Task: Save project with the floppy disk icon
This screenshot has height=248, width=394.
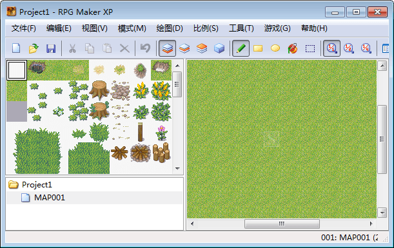Action: 51,48
